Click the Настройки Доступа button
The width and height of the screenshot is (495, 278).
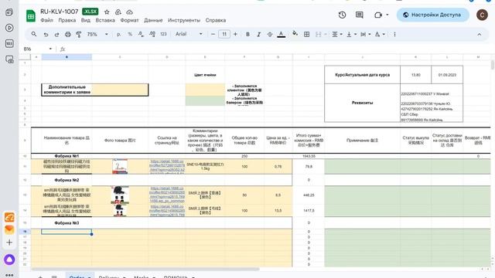433,15
